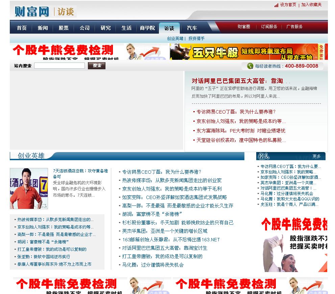Screen dimensions: 335x294
Task: Open the 汽车 navigation tab
Action: click(x=192, y=28)
